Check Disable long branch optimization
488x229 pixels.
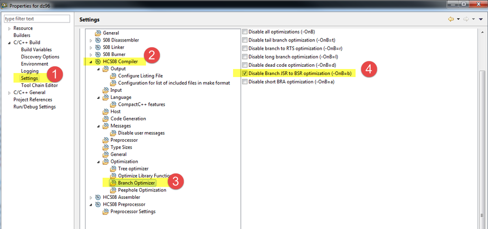pos(245,57)
